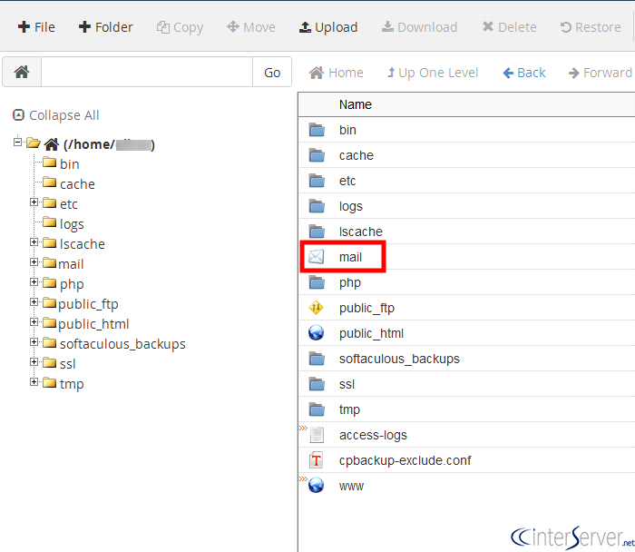Click the home icon beside the path field
Viewport: 635px width, 552px height.
[22, 73]
